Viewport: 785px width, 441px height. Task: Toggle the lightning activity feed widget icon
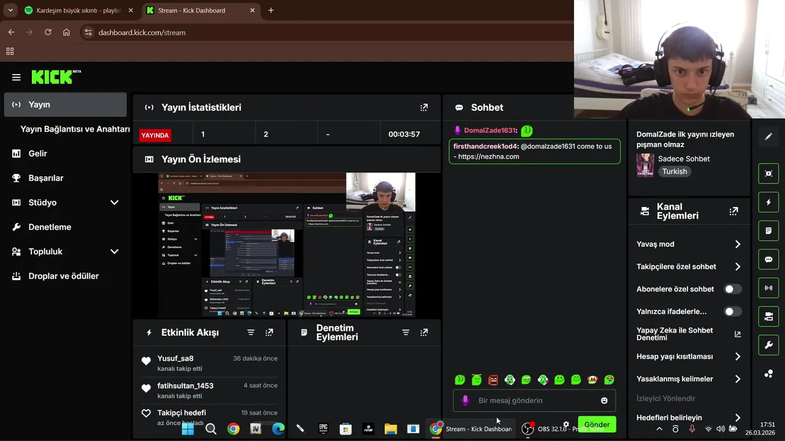(768, 202)
